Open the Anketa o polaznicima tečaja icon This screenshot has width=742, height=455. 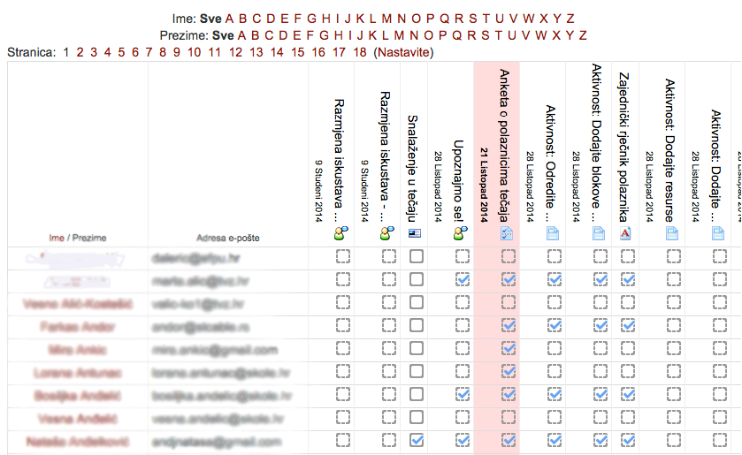pyautogui.click(x=507, y=232)
